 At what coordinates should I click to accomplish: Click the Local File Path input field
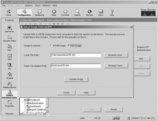[x=76, y=55]
